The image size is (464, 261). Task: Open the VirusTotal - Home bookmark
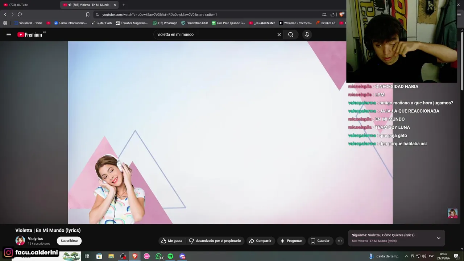28,23
